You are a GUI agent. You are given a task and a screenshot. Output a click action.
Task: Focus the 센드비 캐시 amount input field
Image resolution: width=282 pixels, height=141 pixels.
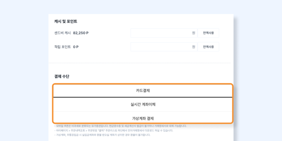(x=164, y=33)
